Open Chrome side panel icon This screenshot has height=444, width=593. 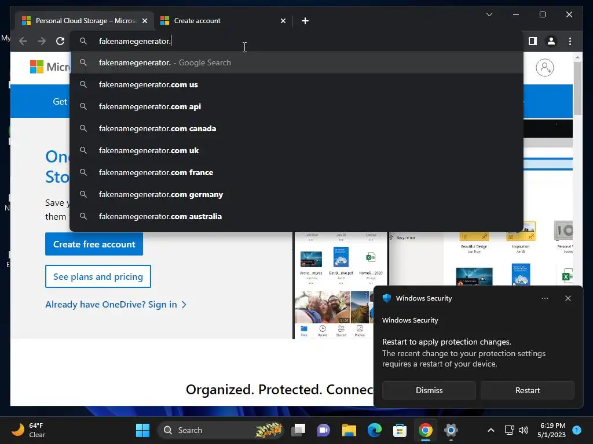coord(533,41)
